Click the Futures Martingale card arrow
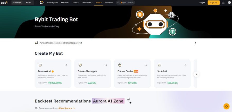 (106, 65)
